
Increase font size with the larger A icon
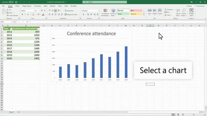pos(42,11)
